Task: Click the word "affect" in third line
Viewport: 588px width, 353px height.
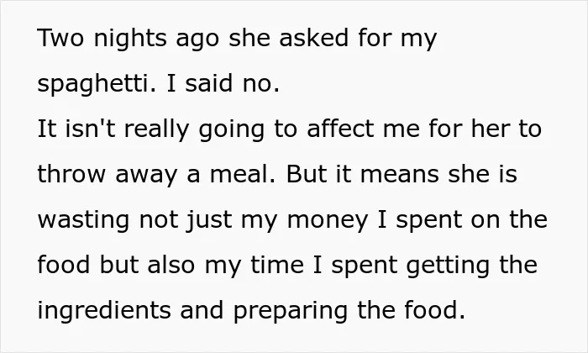Action: [339, 129]
